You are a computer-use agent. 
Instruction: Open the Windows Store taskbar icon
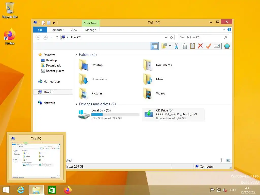52,190
